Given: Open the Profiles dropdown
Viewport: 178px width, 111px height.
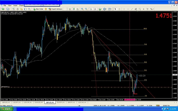Looking at the screenshot, I should point(8,9).
